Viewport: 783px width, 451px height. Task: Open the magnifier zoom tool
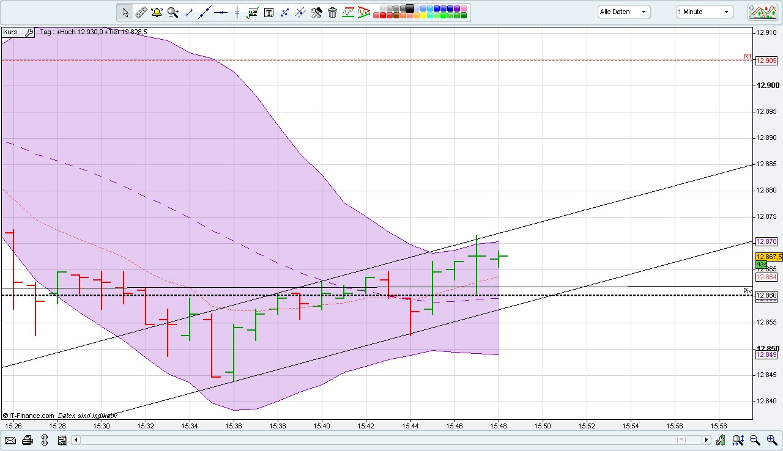pyautogui.click(x=173, y=12)
